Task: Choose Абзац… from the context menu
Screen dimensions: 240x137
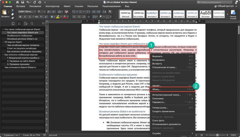Action: [x=172, y=89]
